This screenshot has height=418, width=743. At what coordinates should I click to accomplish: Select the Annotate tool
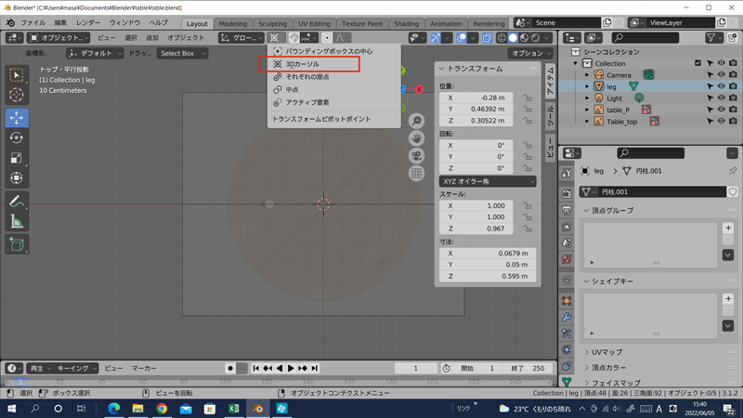pyautogui.click(x=17, y=202)
